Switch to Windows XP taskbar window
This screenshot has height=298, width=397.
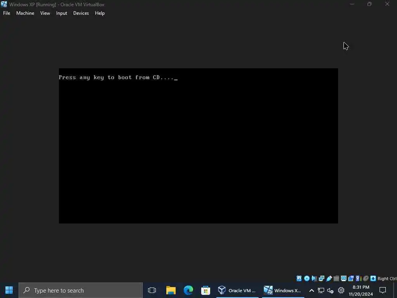coord(283,290)
